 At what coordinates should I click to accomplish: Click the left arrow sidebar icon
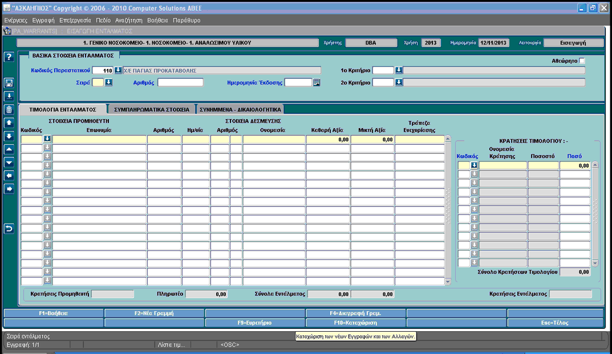(9, 176)
